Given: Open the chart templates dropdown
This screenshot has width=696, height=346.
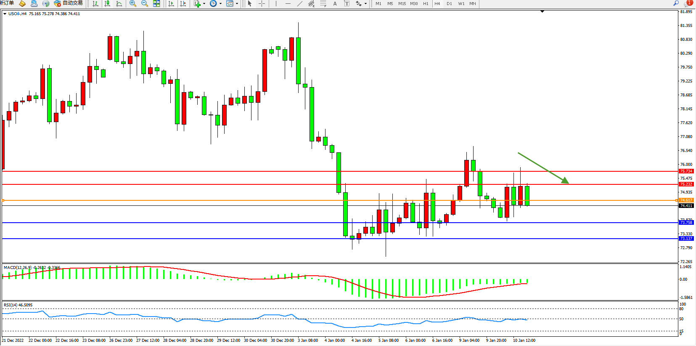Looking at the screenshot, I should pyautogui.click(x=237, y=4).
